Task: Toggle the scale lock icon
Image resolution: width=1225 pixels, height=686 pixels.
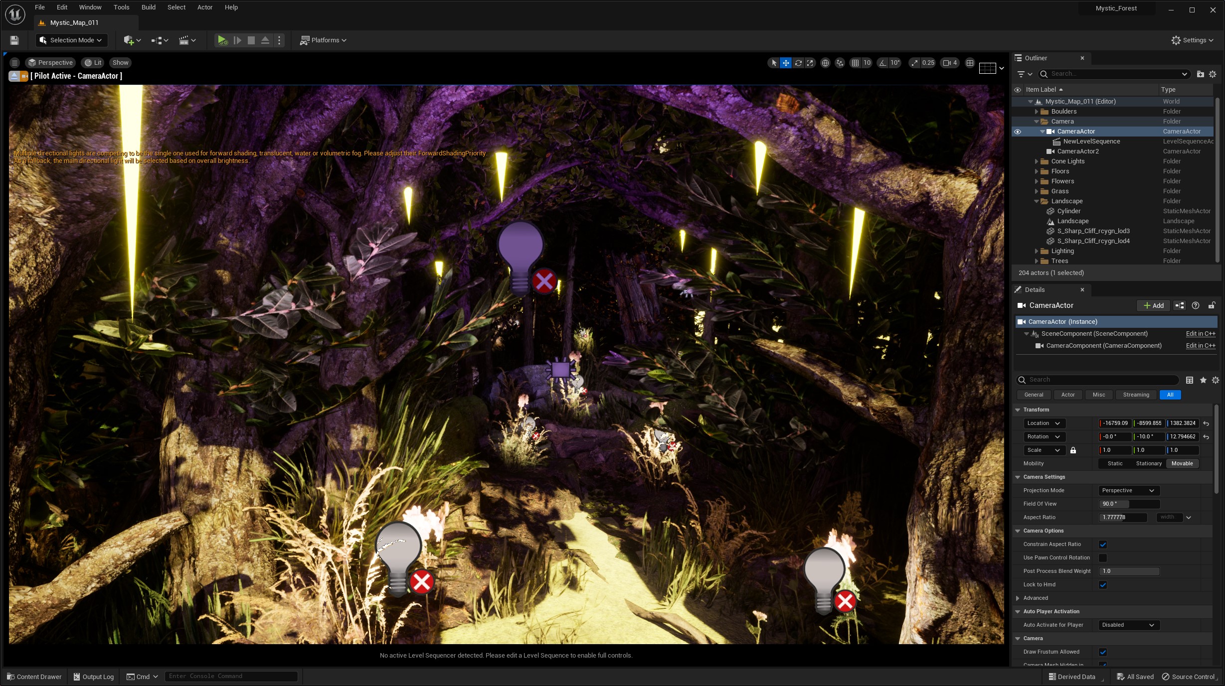Action: (x=1073, y=450)
